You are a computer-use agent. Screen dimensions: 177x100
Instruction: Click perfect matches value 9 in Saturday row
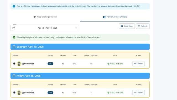(x=91, y=64)
